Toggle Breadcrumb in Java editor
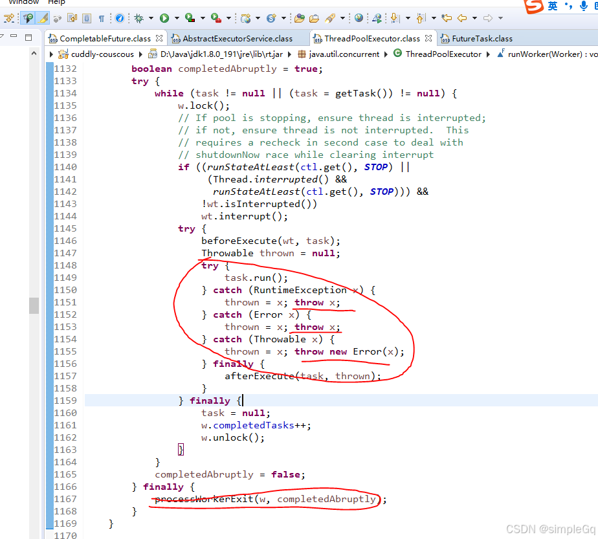This screenshot has width=598, height=539. pyautogui.click(x=28, y=18)
